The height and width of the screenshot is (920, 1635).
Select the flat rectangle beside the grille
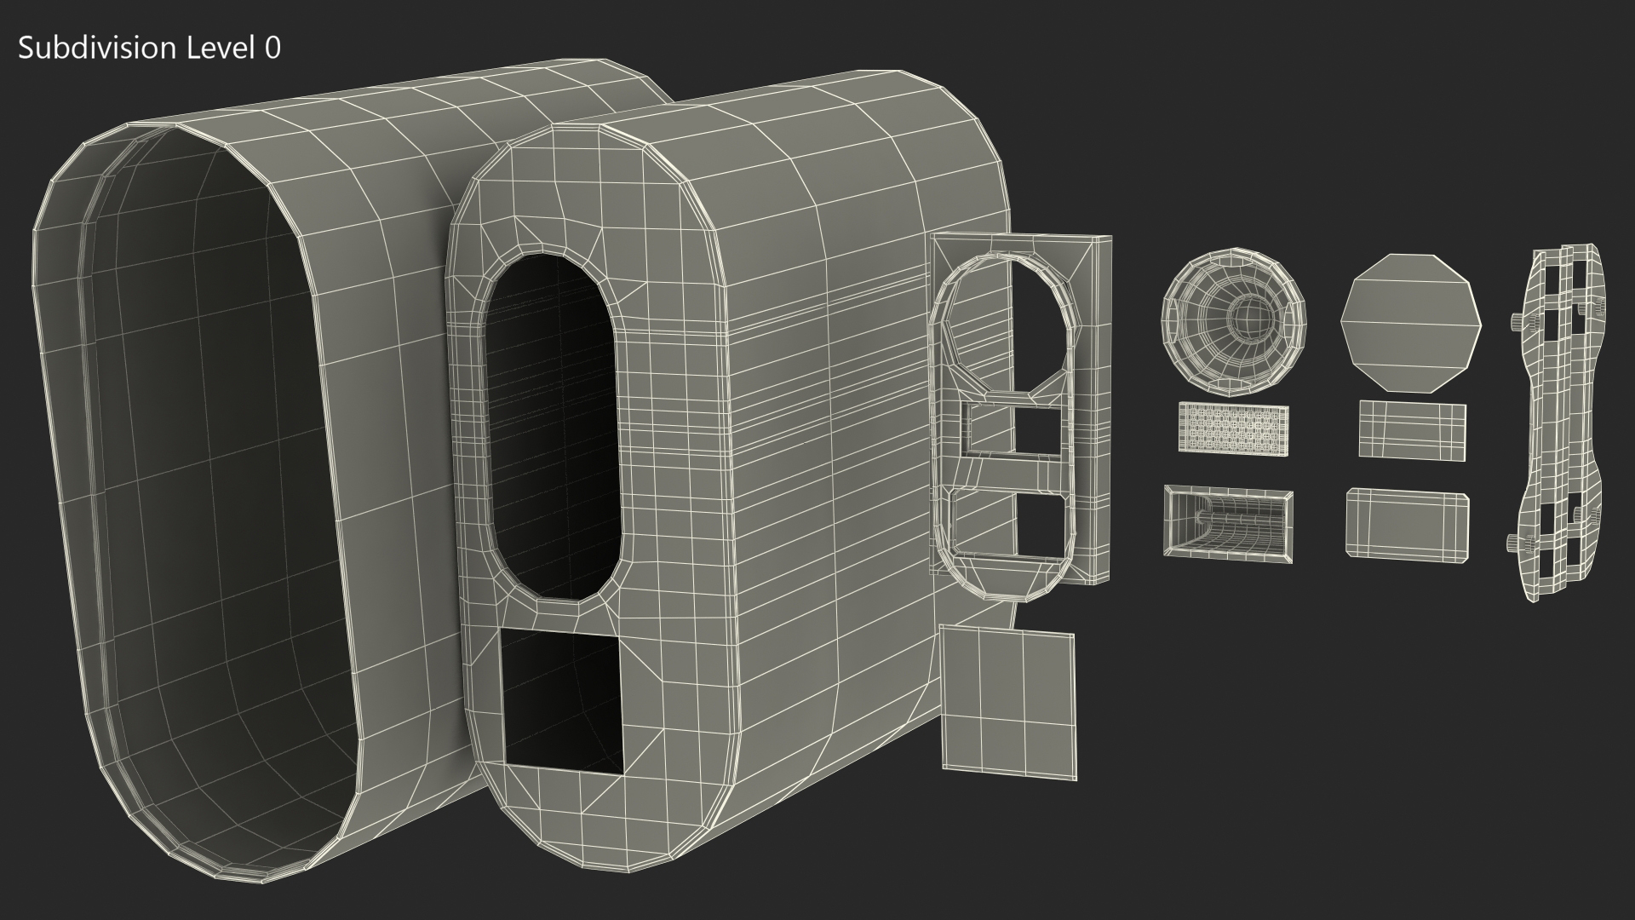click(x=1412, y=428)
